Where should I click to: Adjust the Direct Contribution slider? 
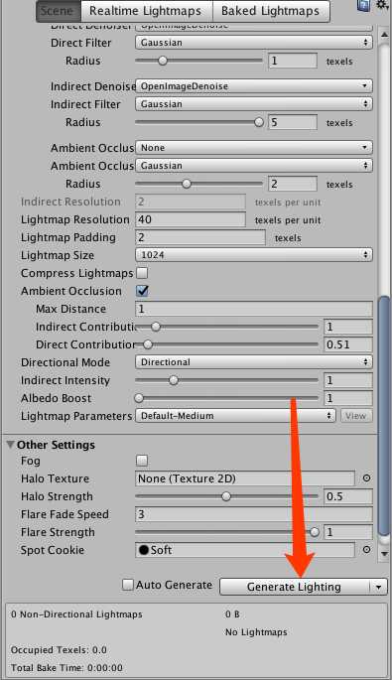pos(227,344)
